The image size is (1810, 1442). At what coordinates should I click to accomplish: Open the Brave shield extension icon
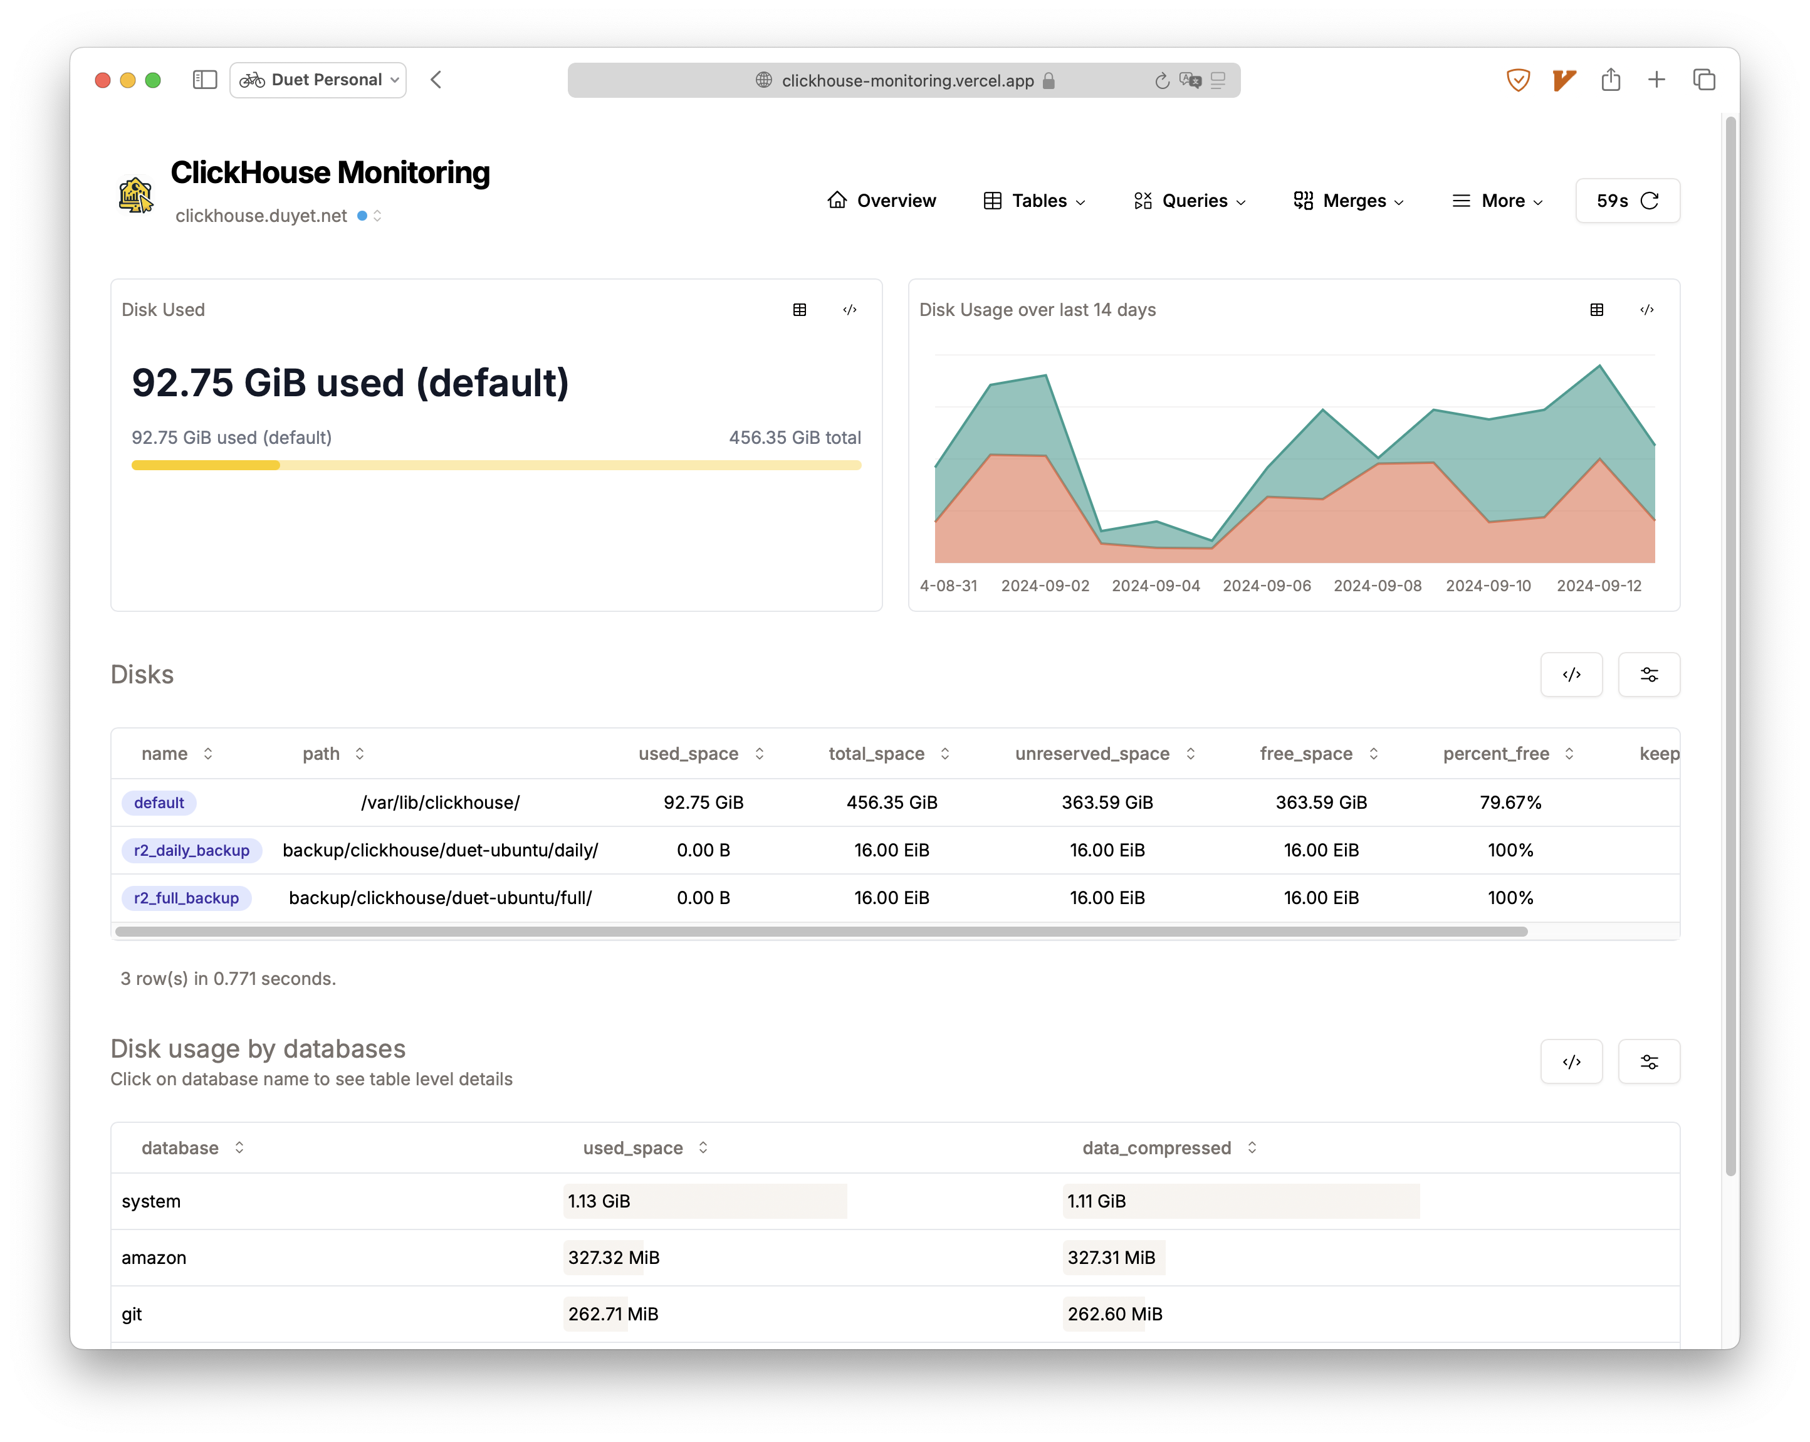(x=1517, y=80)
